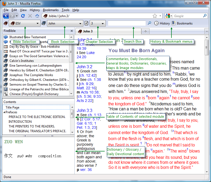Open cross-reference link ver. 36
The image size is (211, 182).
[x=86, y=170]
